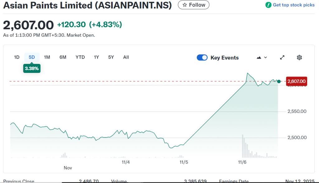
Task: Click the green stock picks badge icon
Action: point(268,5)
